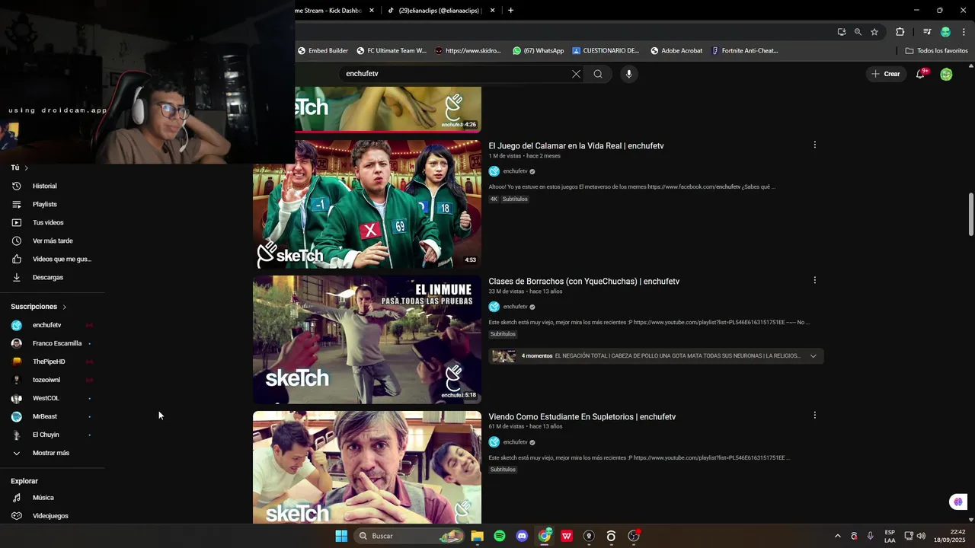Close the elianaclips tab
Image resolution: width=975 pixels, height=548 pixels.
492,11
